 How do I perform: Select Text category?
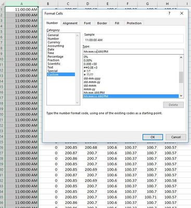pos(61,67)
